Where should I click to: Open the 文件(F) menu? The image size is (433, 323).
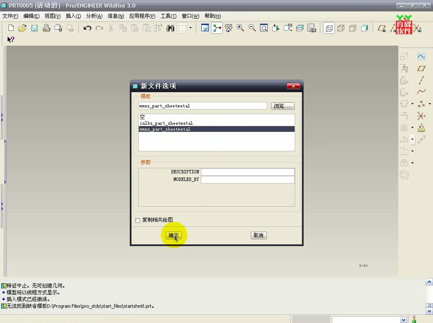coord(11,16)
